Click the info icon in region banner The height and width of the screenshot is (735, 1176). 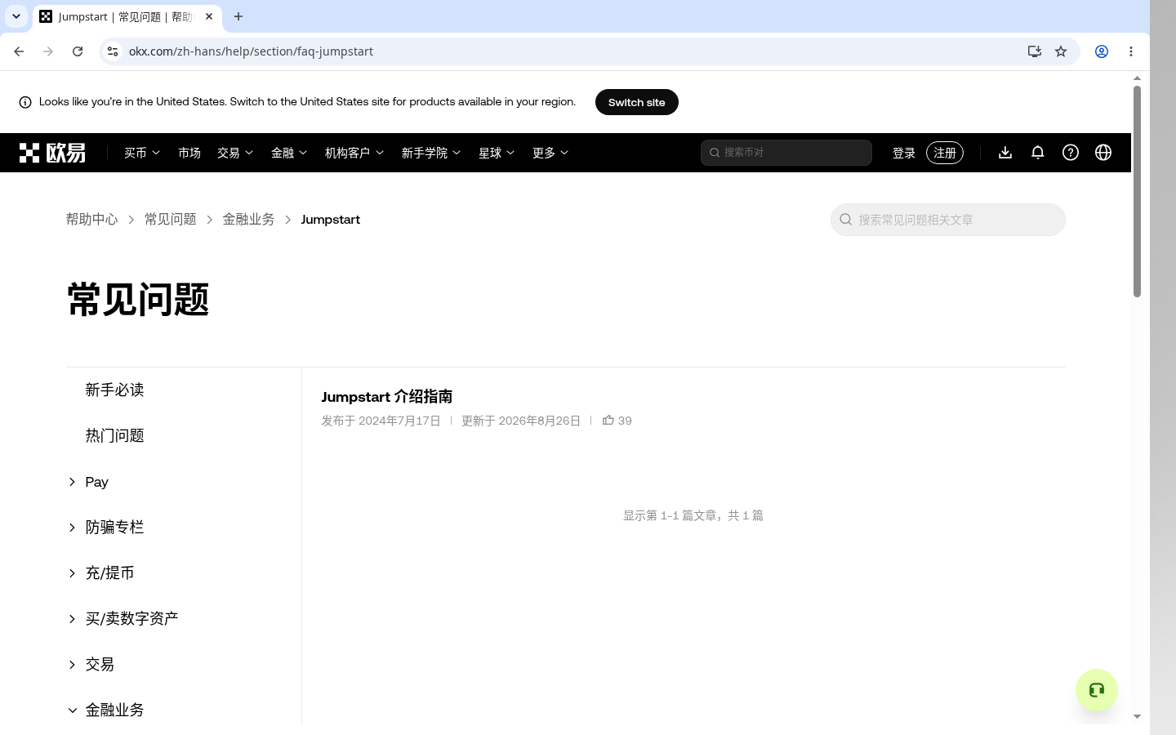pos(25,102)
